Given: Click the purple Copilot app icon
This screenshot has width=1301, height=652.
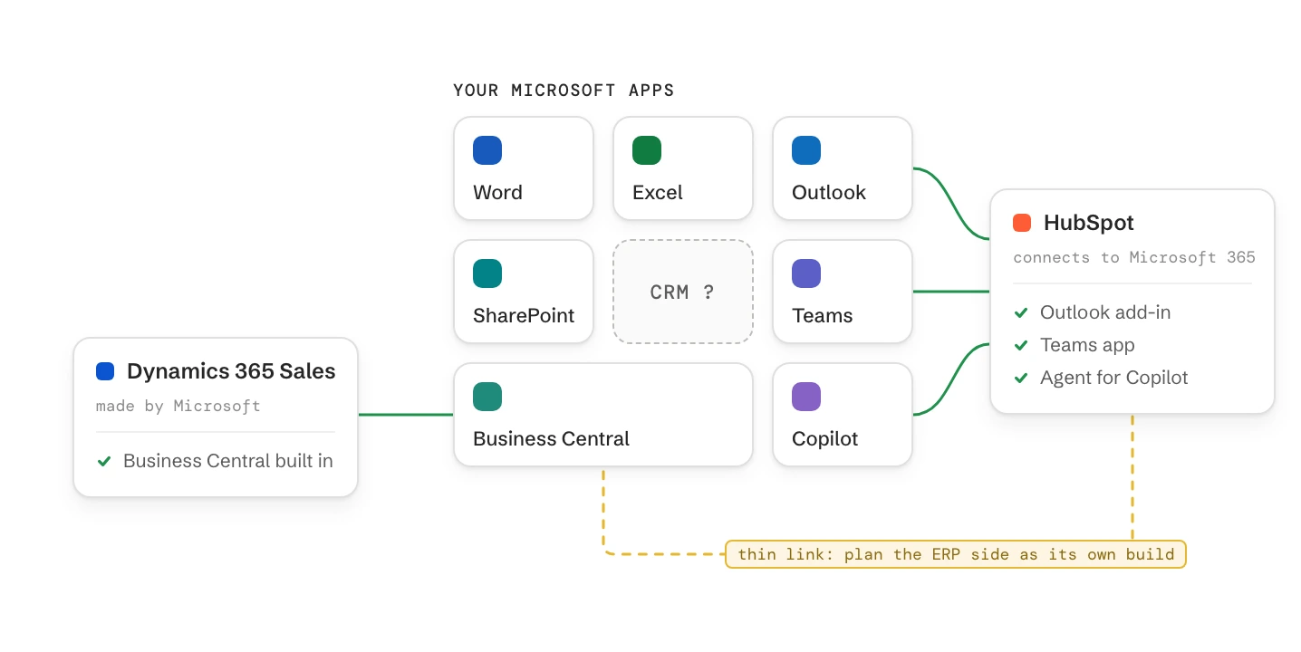Looking at the screenshot, I should [x=806, y=397].
